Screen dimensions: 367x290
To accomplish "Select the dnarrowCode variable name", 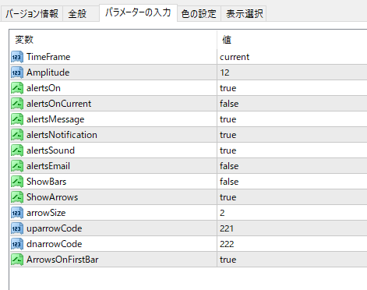I will [x=55, y=244].
